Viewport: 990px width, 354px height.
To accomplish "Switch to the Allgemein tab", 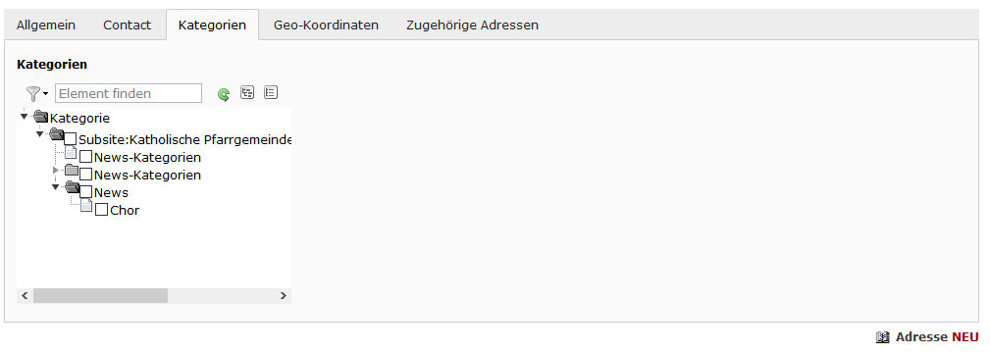I will (45, 25).
